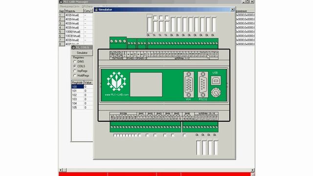Select register address 103
The height and width of the screenshot is (176, 313).
[x=77, y=99]
